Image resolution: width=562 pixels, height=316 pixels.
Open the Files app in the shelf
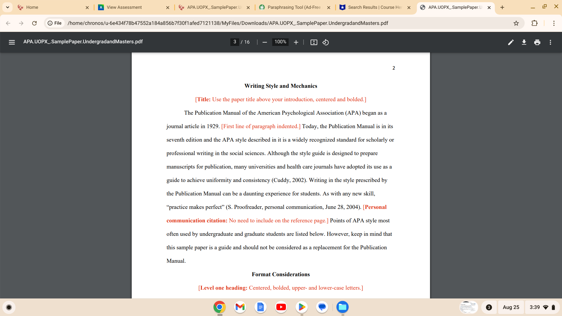coord(342,307)
